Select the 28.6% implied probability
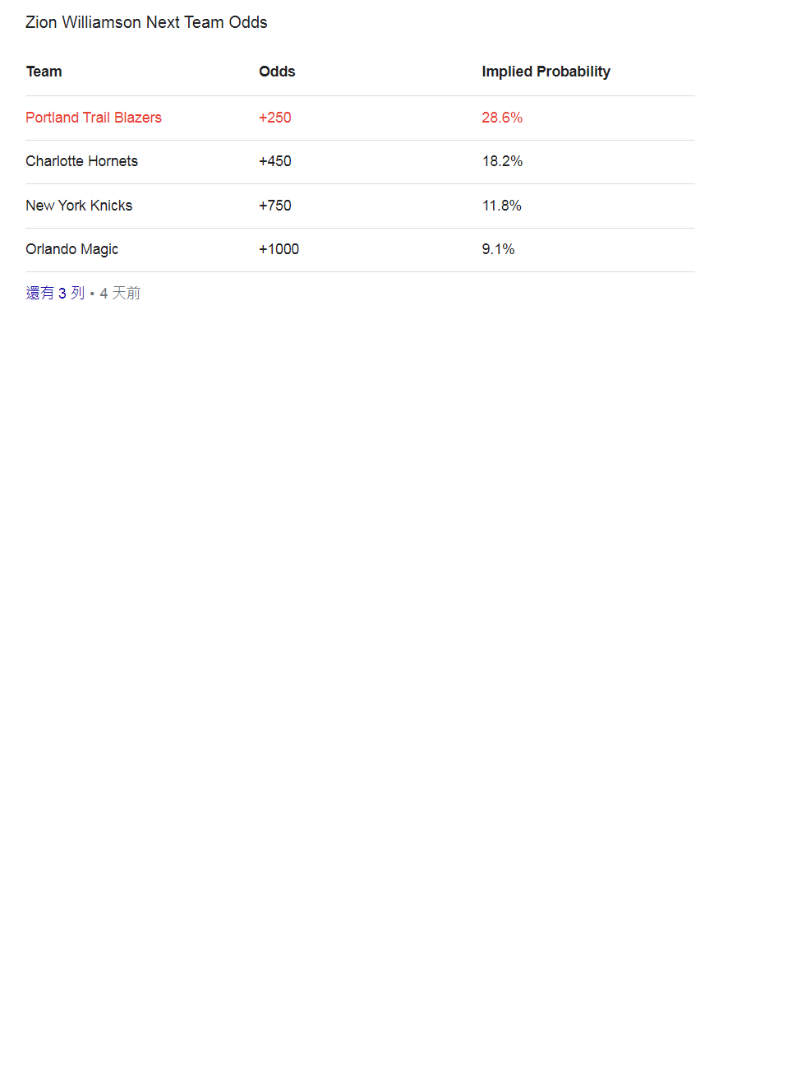 click(502, 118)
